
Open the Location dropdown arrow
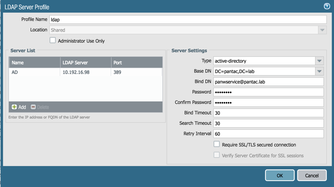coord(322,30)
